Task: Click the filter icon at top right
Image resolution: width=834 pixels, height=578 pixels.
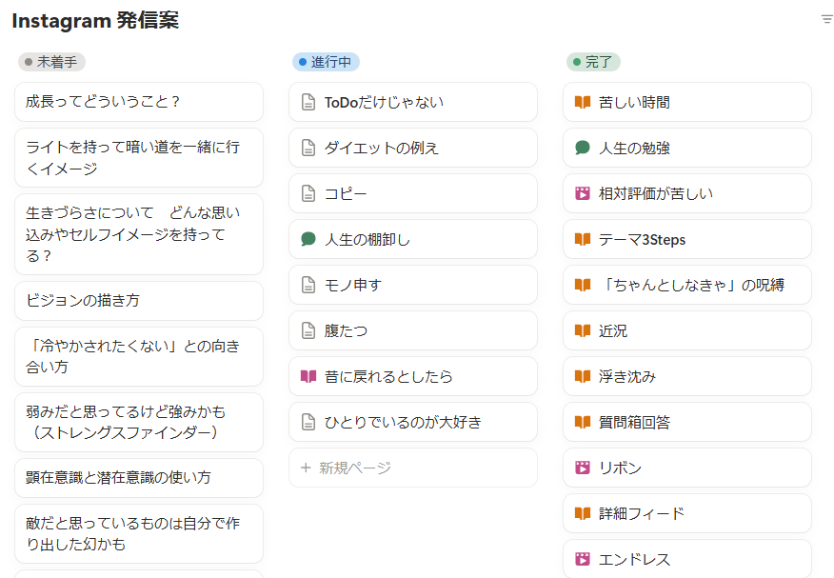Action: click(826, 19)
